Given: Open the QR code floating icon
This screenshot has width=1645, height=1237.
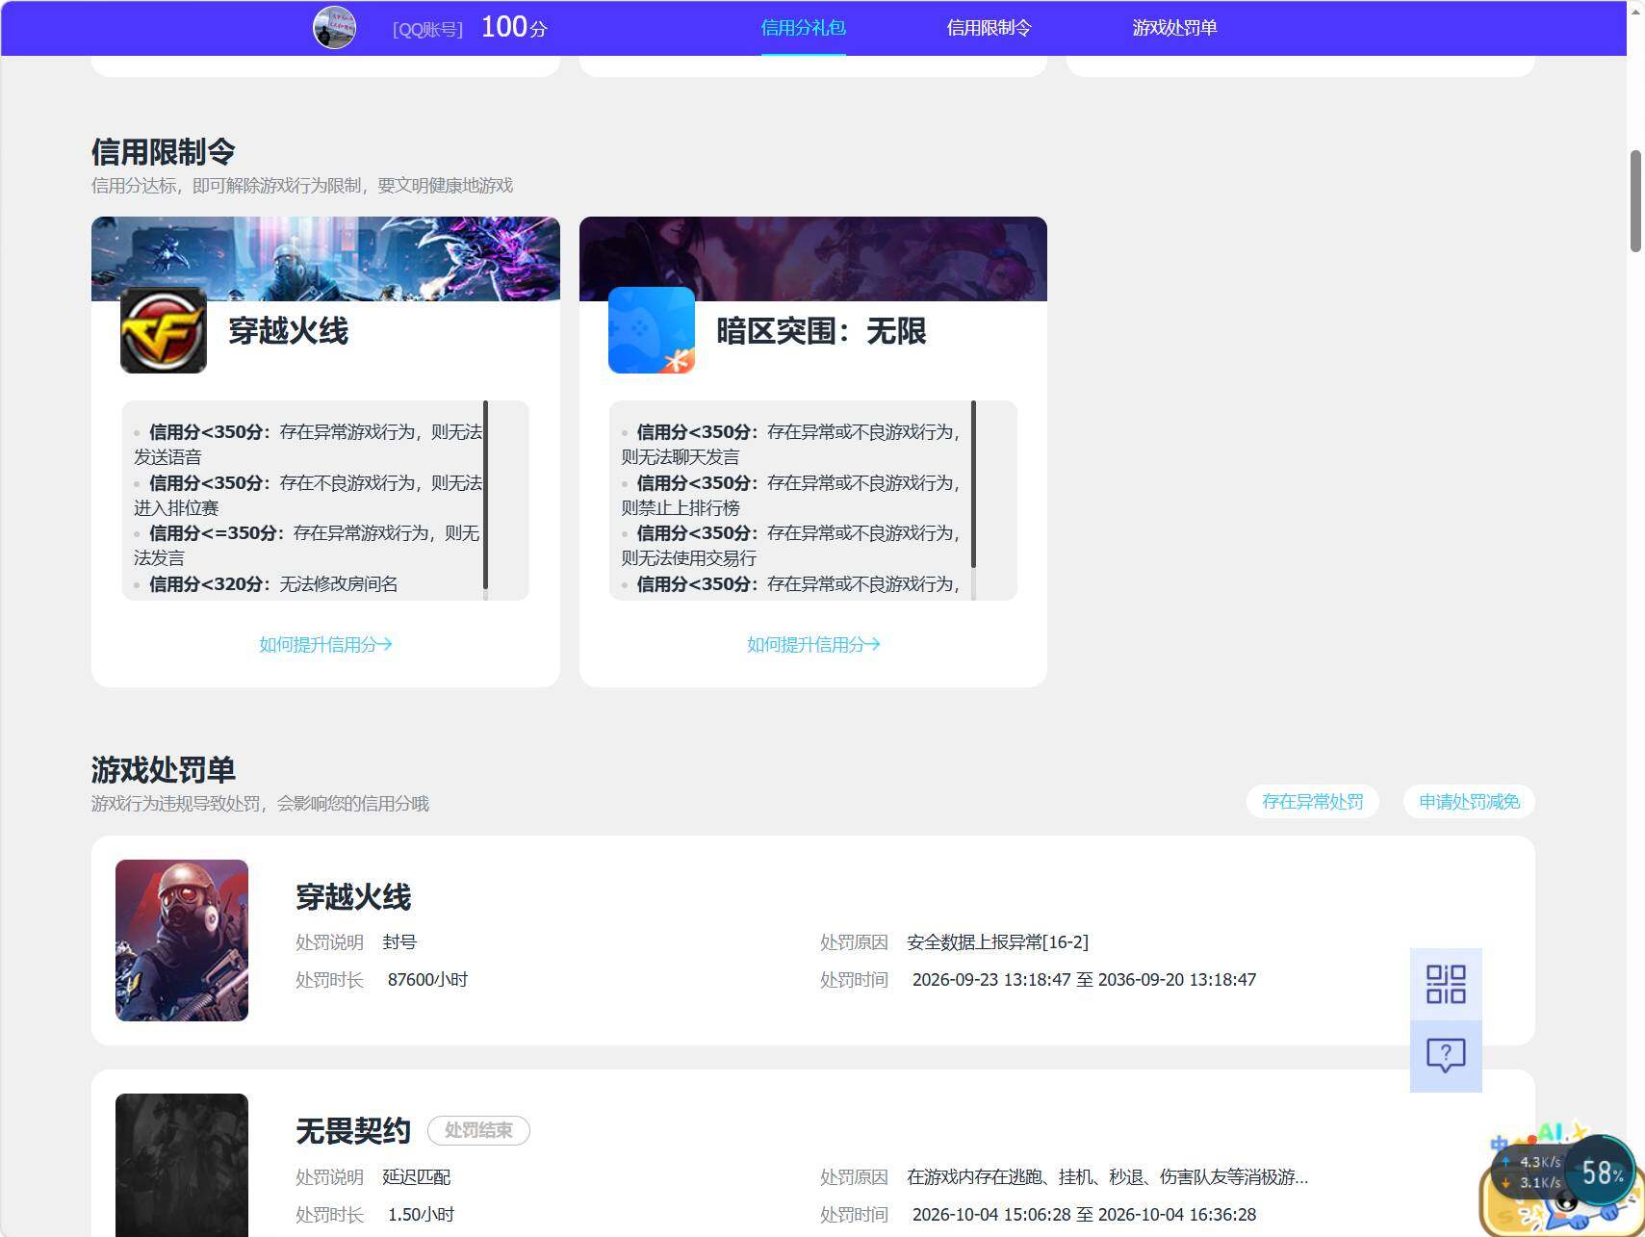Looking at the screenshot, I should pyautogui.click(x=1446, y=984).
